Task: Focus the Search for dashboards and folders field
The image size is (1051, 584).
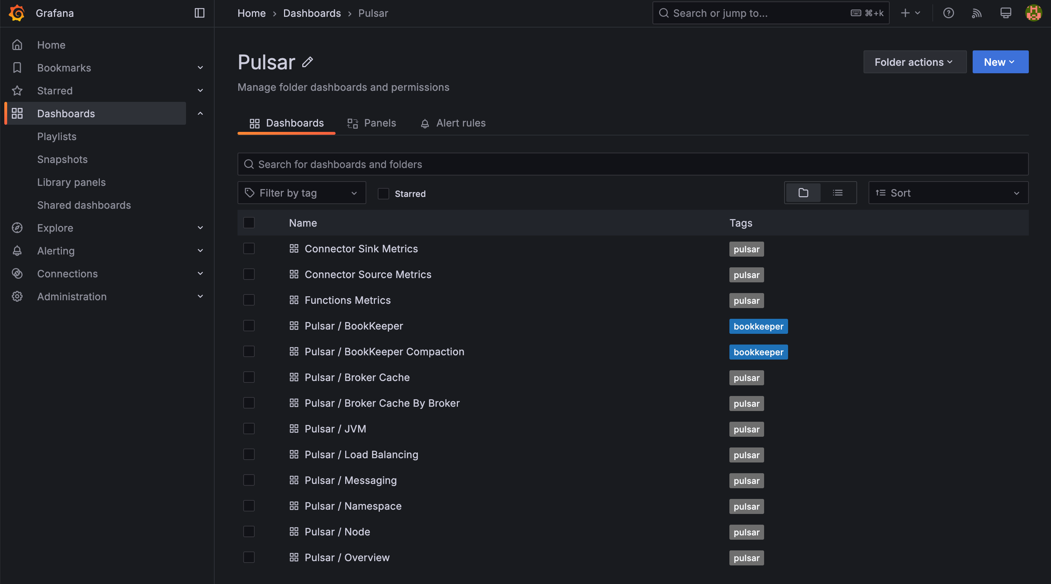Action: pos(632,164)
